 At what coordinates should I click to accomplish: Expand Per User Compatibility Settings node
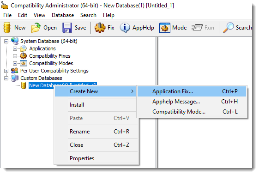pyautogui.click(x=6, y=71)
